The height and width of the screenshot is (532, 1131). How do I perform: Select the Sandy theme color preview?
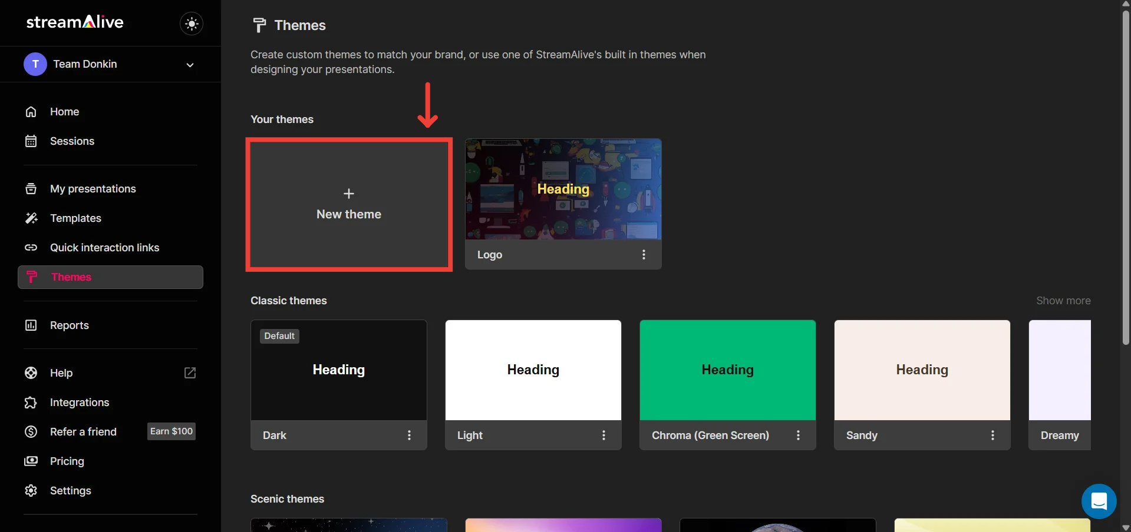tap(922, 370)
